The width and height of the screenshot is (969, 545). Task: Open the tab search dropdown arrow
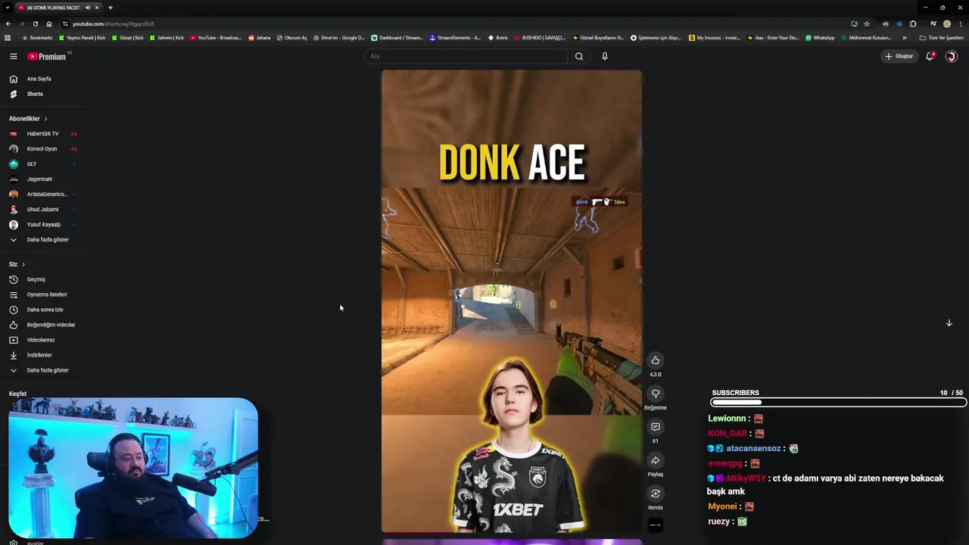pyautogui.click(x=7, y=8)
